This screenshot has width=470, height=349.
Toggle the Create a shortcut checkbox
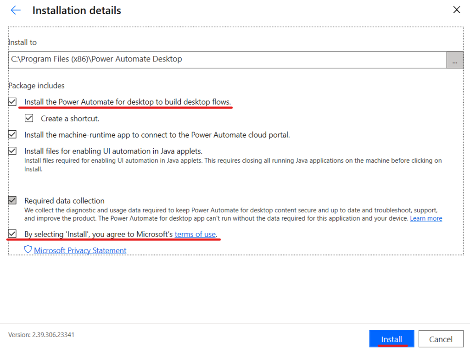pos(29,118)
